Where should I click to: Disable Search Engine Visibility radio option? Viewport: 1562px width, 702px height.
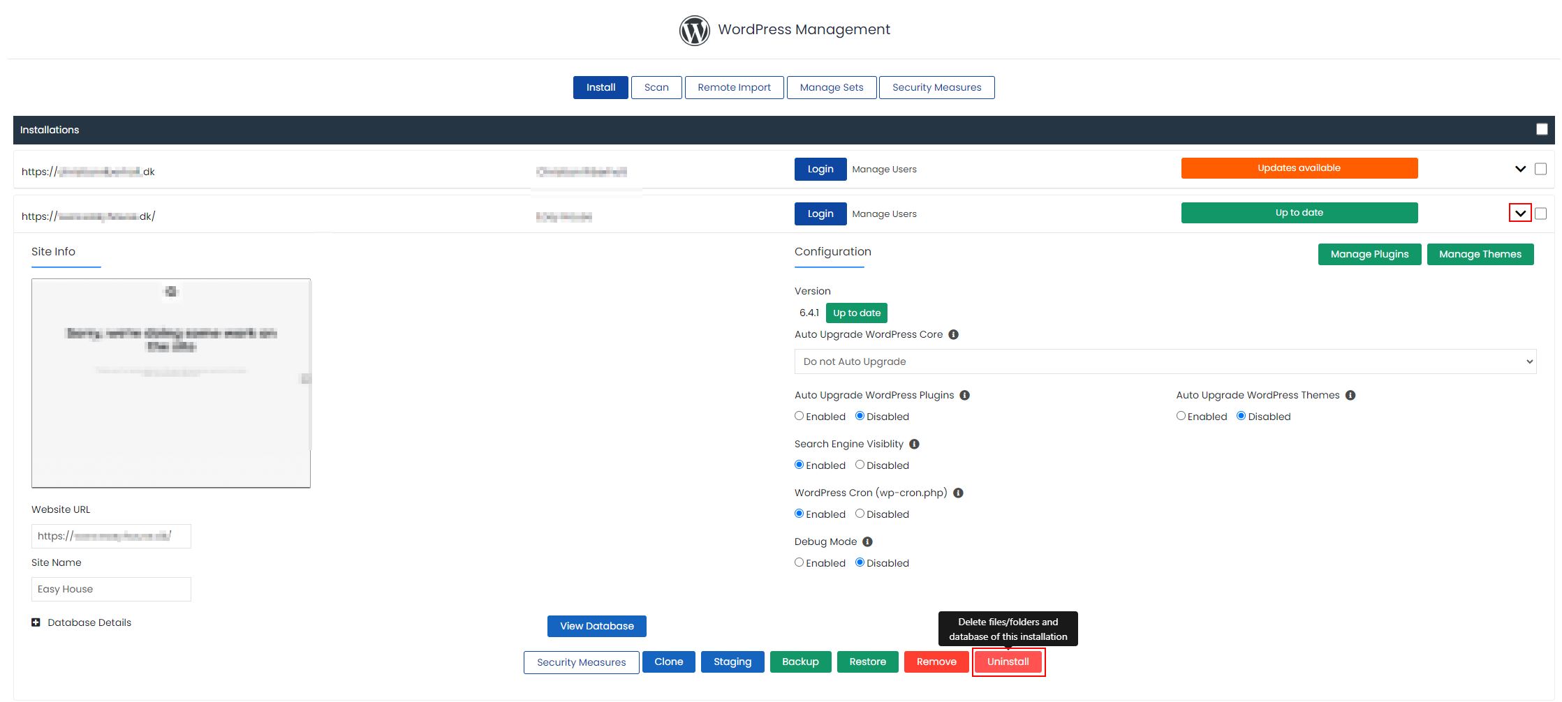[x=860, y=465]
